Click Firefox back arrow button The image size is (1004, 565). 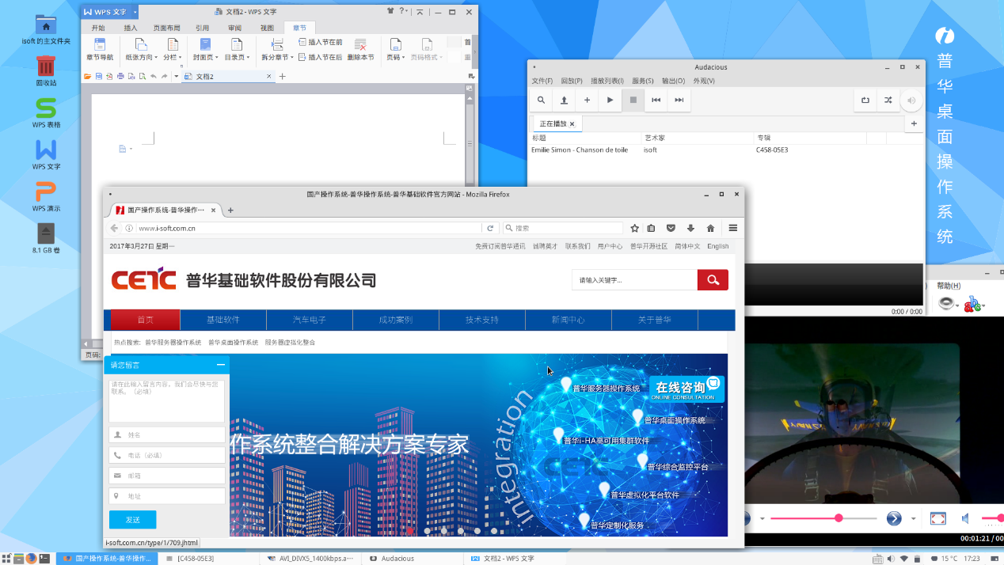pos(114,228)
